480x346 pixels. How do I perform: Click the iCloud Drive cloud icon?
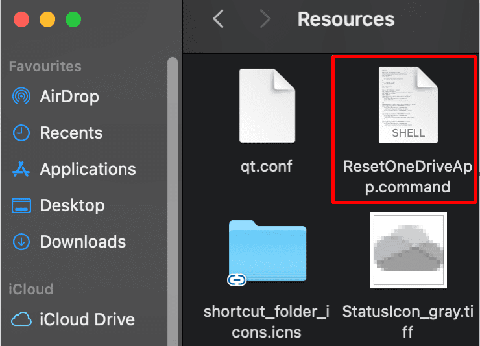[21, 319]
